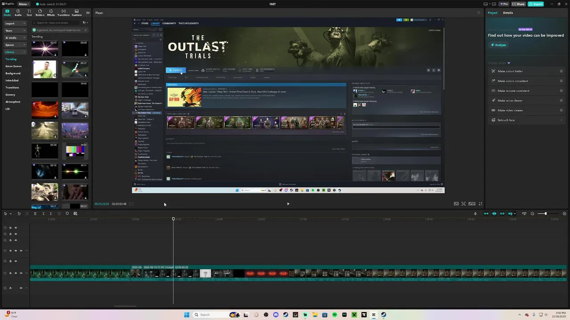Open the Stickers tab
Screen dimensions: 570x320
tap(40, 12)
